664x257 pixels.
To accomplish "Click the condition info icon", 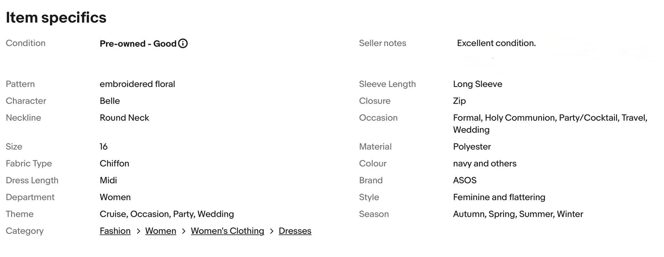I will pos(183,44).
